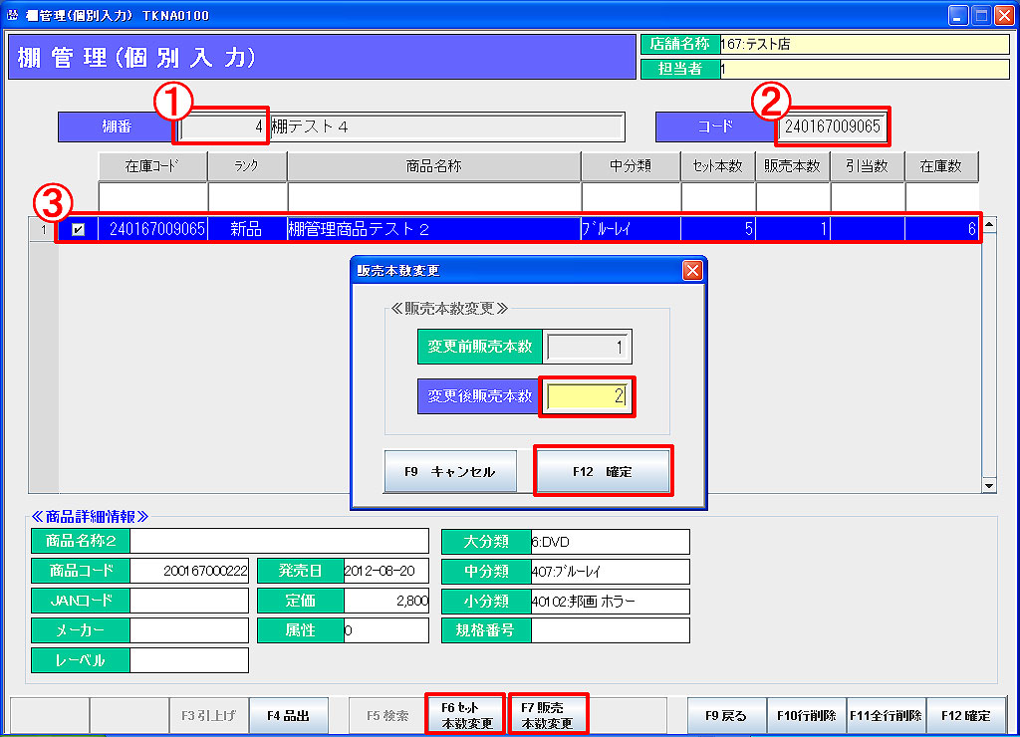The width and height of the screenshot is (1020, 737).
Task: Close the 販売本数変更 dialog with X
Action: coord(692,270)
